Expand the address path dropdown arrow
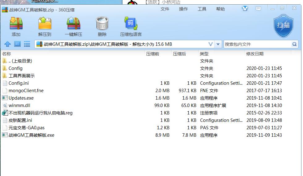This screenshot has height=176, width=303. pyautogui.click(x=218, y=44)
